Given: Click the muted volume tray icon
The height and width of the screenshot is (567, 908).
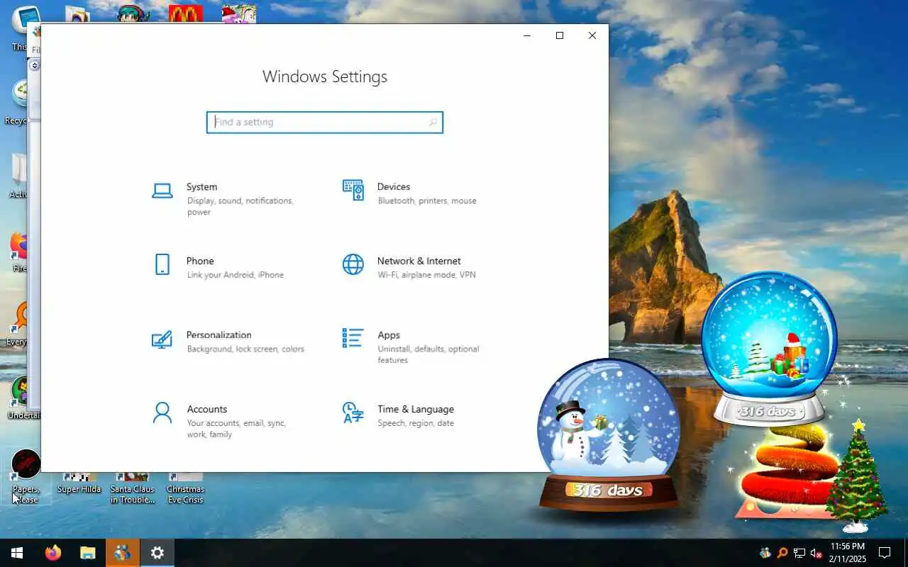Looking at the screenshot, I should (x=816, y=553).
